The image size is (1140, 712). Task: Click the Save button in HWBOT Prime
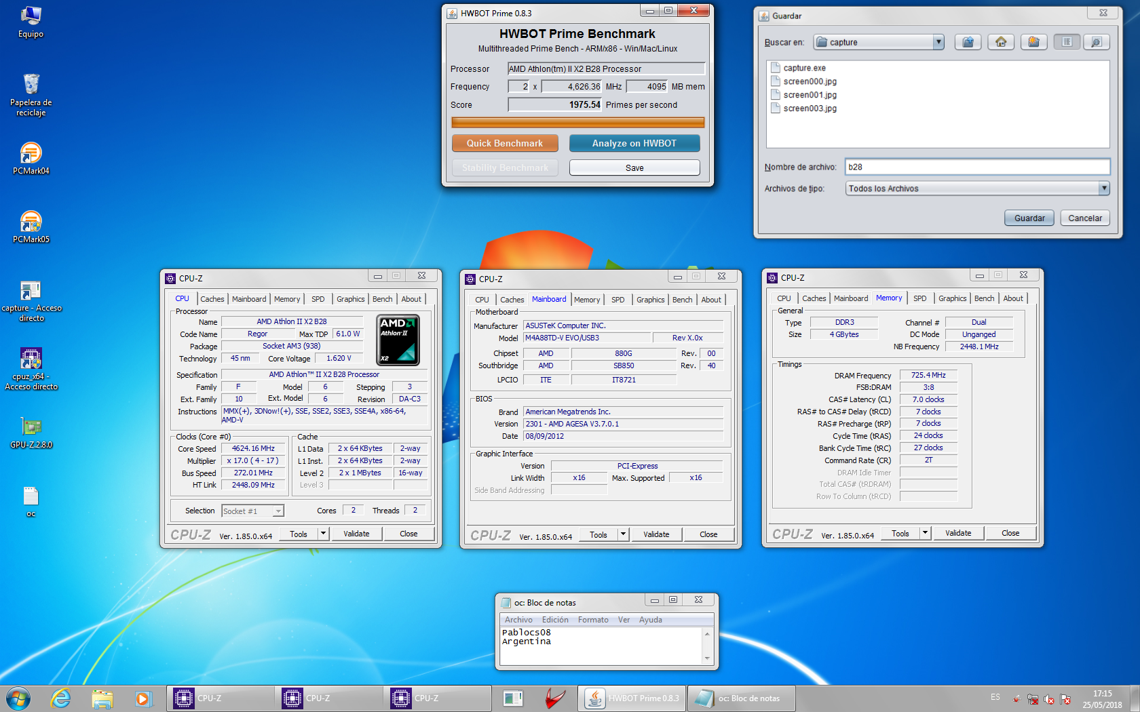pyautogui.click(x=634, y=167)
